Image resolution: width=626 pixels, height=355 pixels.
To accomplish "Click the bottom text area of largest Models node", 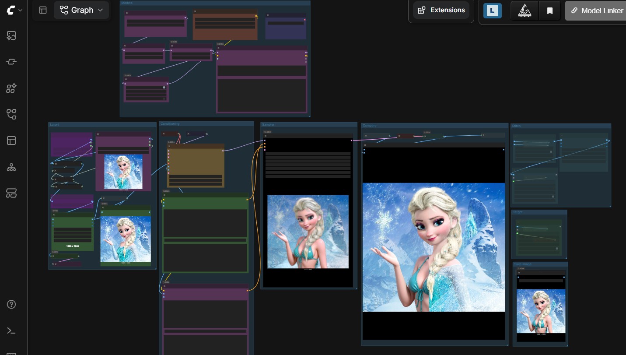I will point(262,95).
